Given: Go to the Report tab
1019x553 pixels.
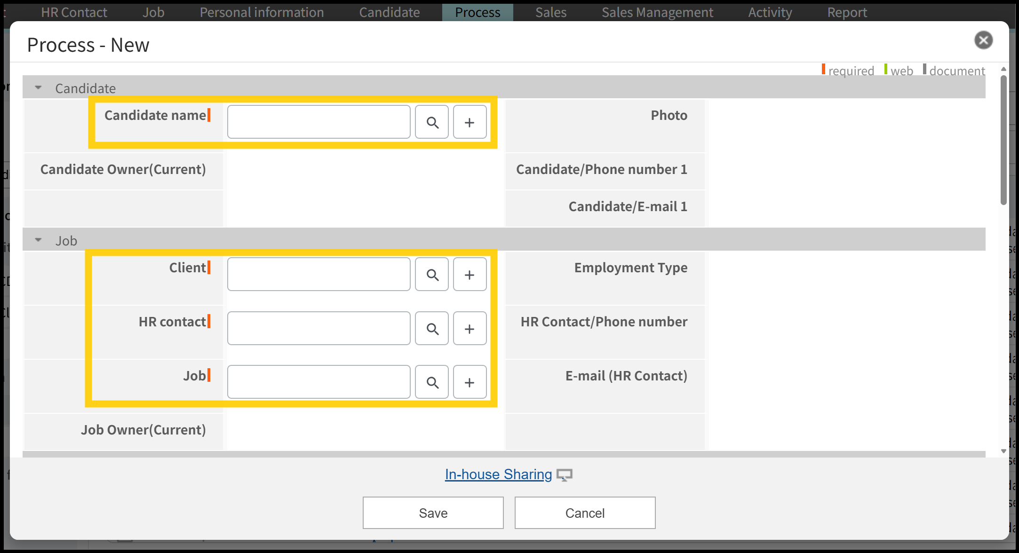Looking at the screenshot, I should tap(847, 12).
